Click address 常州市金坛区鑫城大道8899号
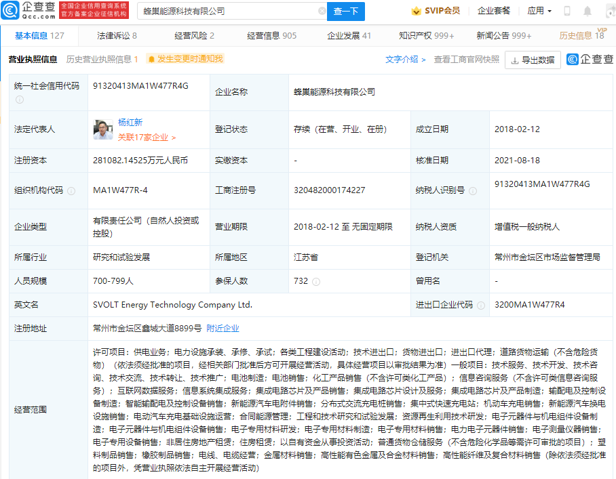 tap(147, 329)
